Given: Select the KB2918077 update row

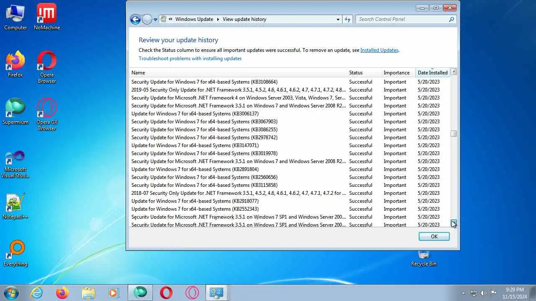Looking at the screenshot, I should pyautogui.click(x=289, y=201).
